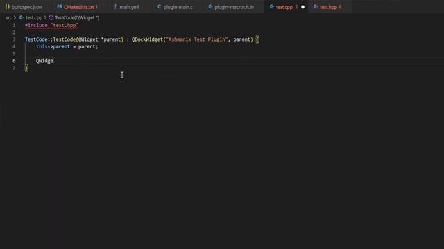This screenshot has height=249, width=444.
Task: Select the test.cpp tab
Action: click(286, 7)
